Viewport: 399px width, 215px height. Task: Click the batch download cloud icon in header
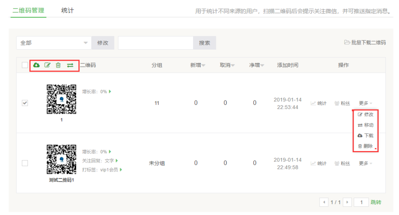36,65
